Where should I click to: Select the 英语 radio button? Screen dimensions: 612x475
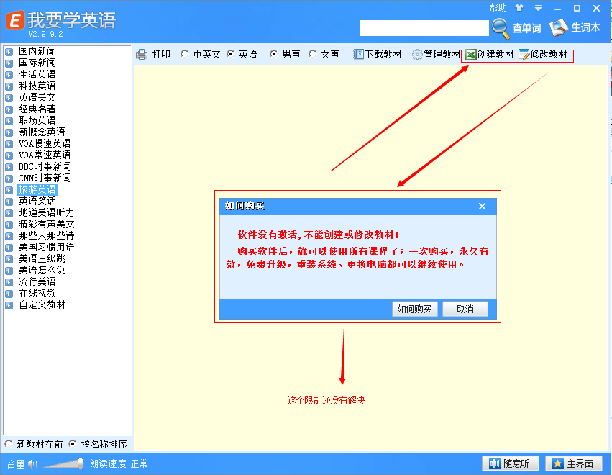pyautogui.click(x=231, y=54)
